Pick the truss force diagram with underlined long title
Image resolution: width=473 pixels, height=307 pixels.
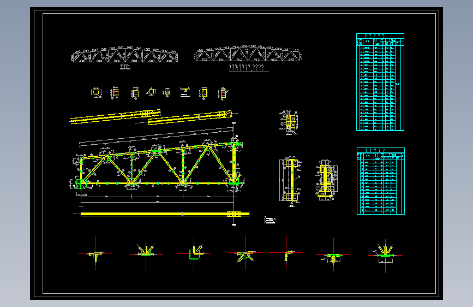coord(248,54)
